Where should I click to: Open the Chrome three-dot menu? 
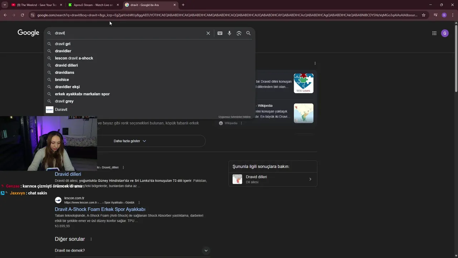(452, 15)
